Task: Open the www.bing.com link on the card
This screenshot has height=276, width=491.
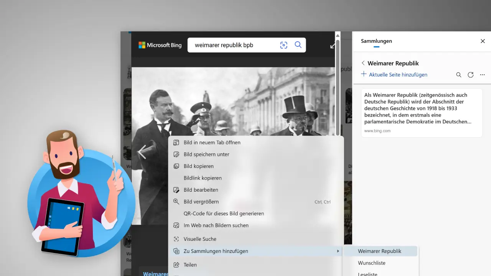Action: [x=377, y=131]
